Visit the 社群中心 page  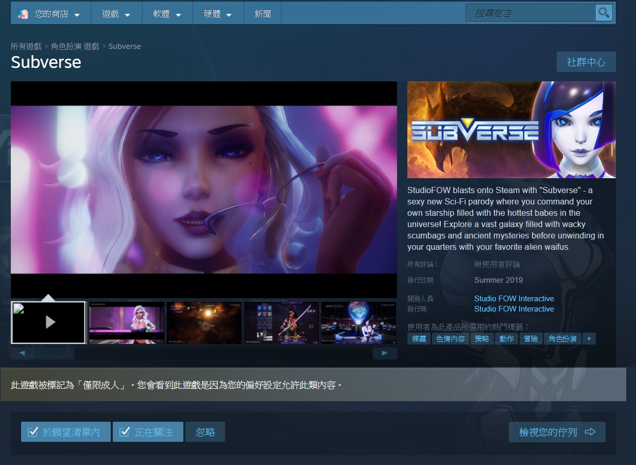[x=586, y=61]
